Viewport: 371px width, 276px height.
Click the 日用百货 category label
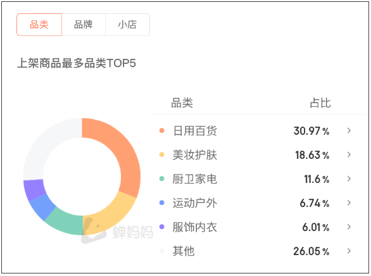click(195, 131)
